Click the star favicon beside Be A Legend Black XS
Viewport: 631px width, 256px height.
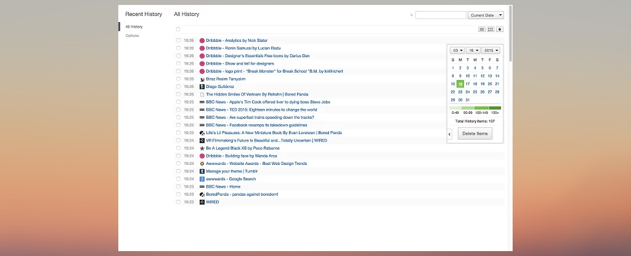[202, 148]
